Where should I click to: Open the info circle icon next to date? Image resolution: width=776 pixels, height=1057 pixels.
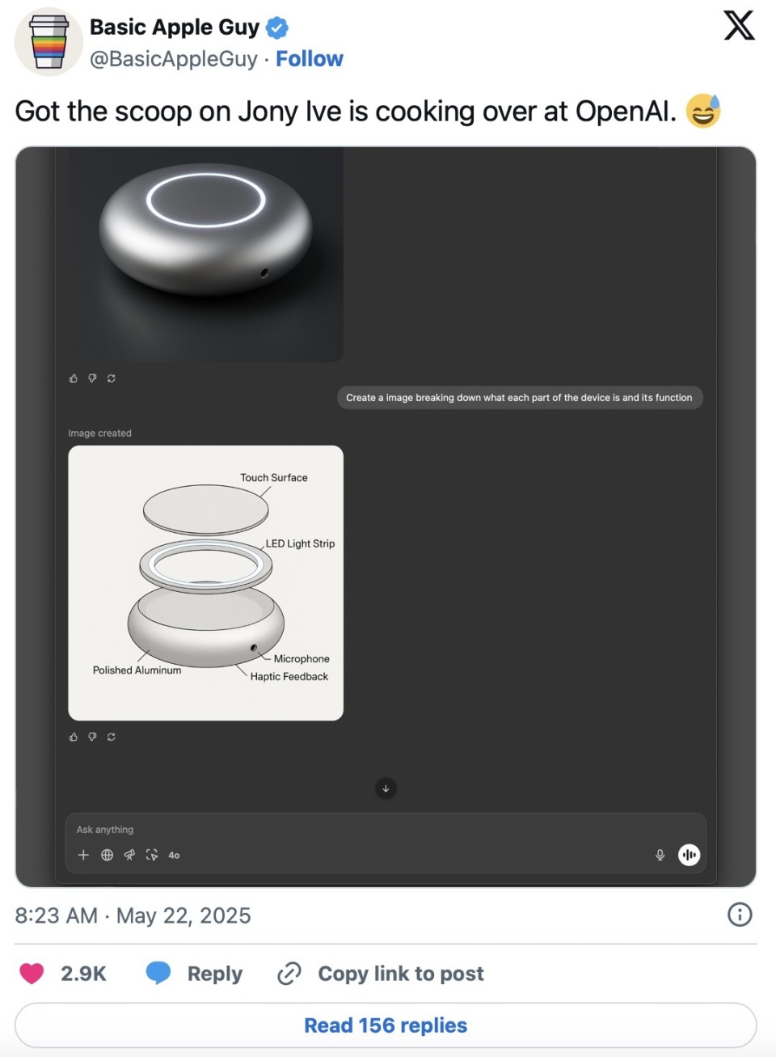point(740,915)
